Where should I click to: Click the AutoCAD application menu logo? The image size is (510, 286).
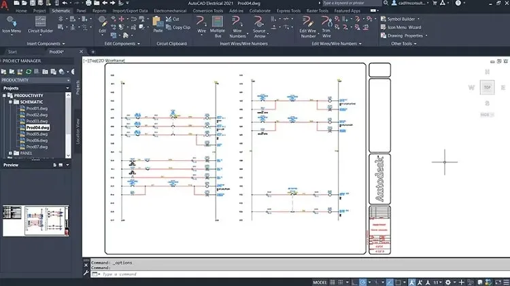click(5, 4)
